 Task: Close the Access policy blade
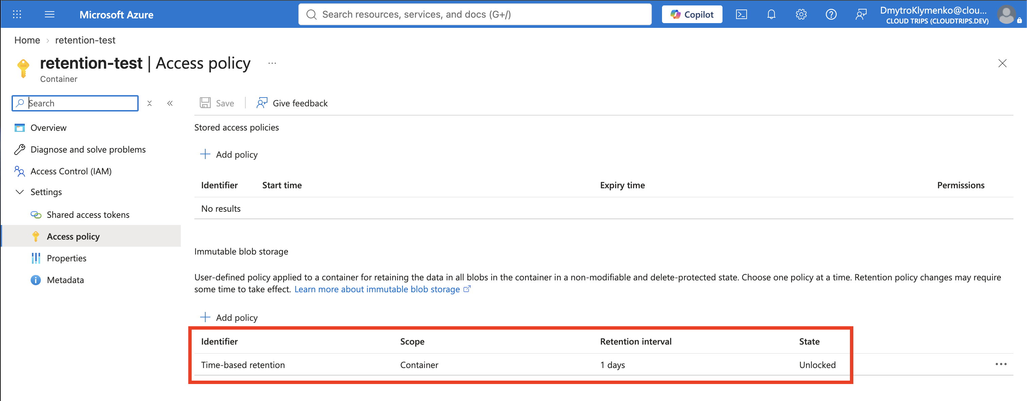tap(1002, 64)
